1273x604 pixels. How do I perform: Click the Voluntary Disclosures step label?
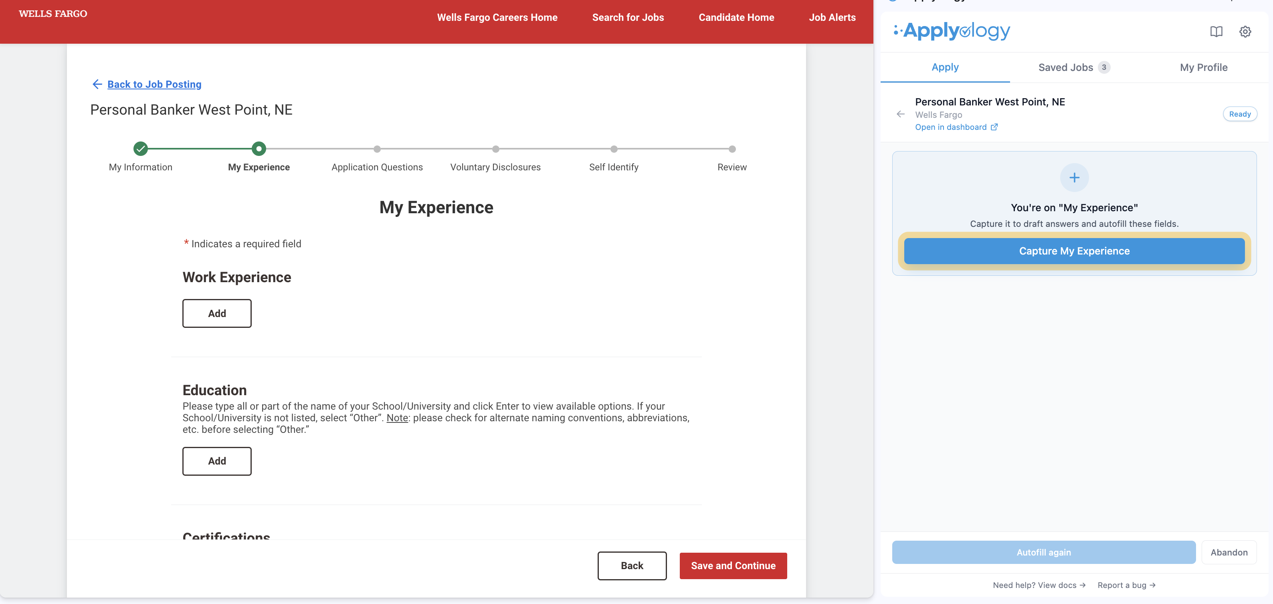coord(495,167)
